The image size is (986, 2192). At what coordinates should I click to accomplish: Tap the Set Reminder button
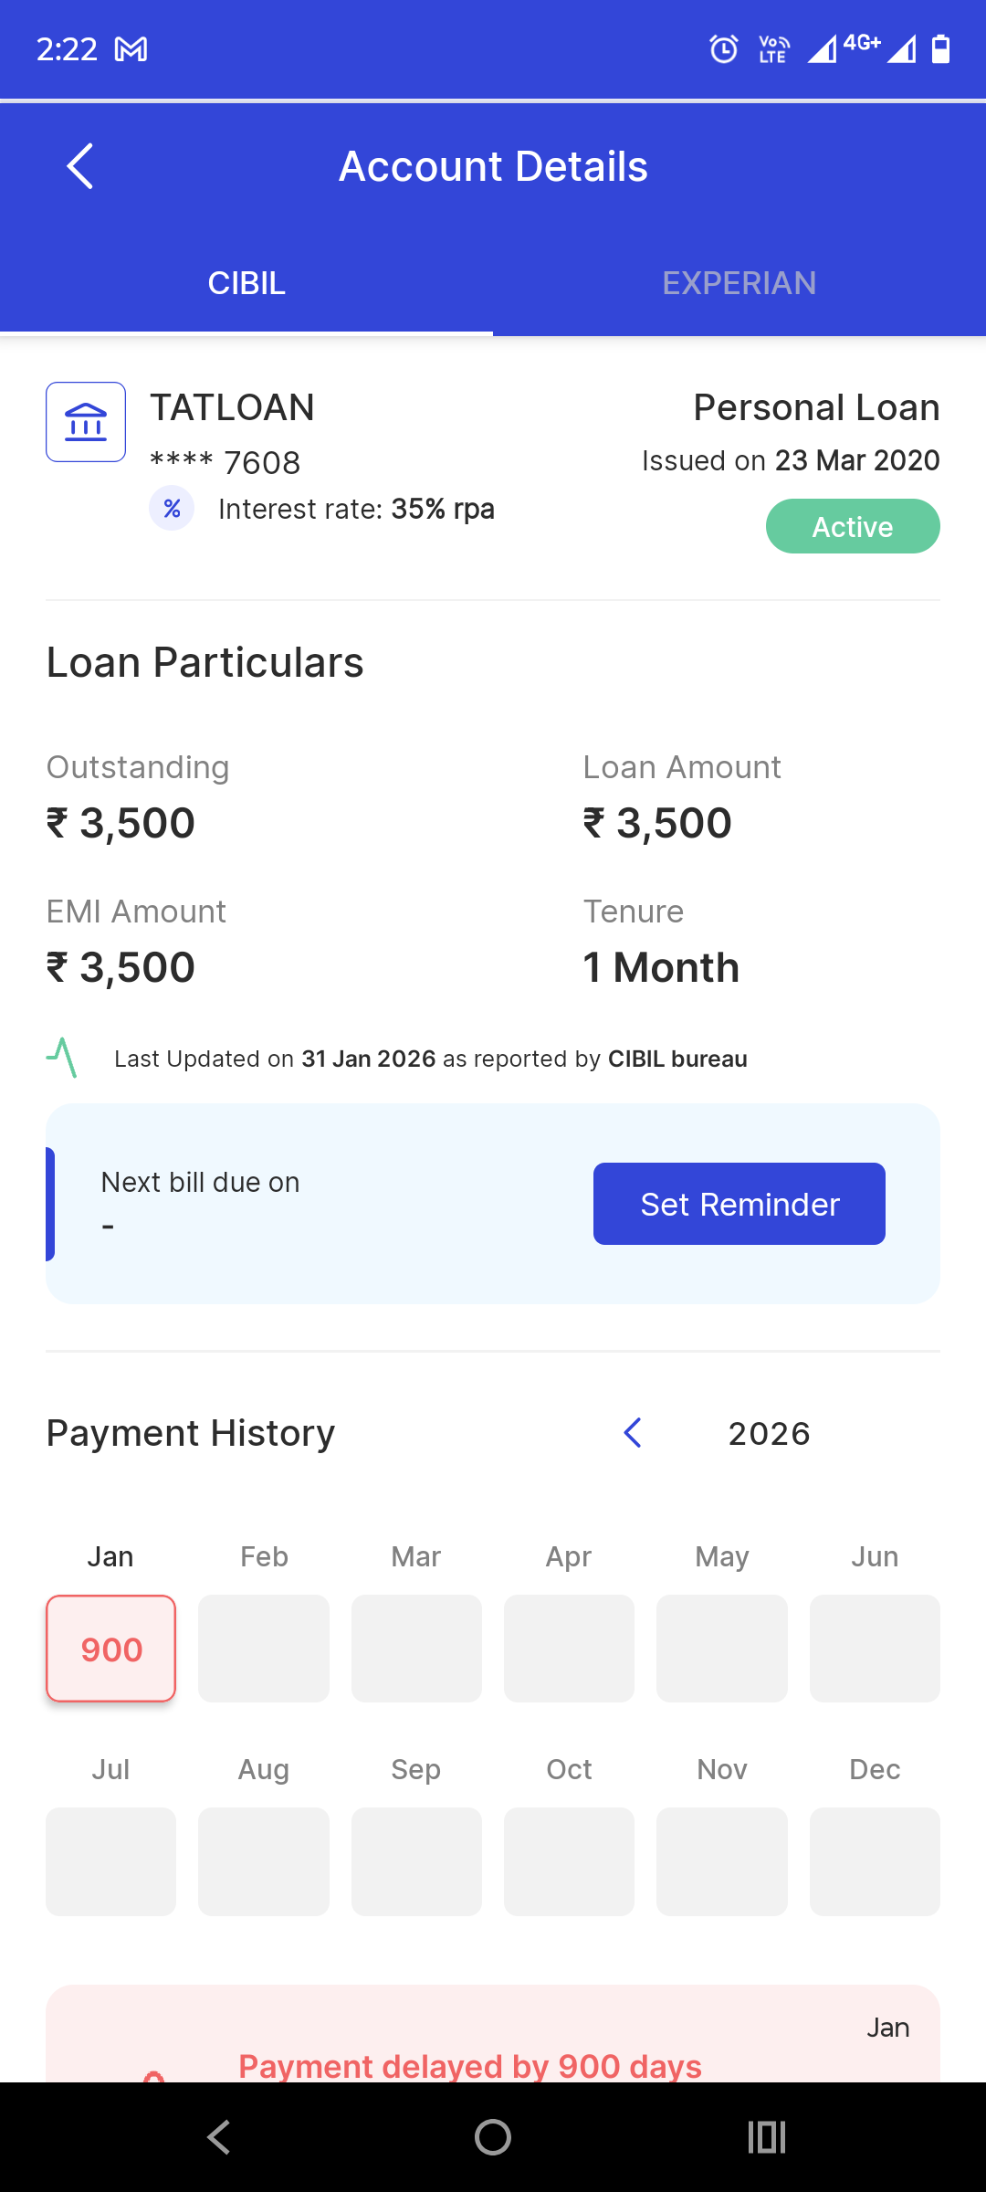(739, 1204)
